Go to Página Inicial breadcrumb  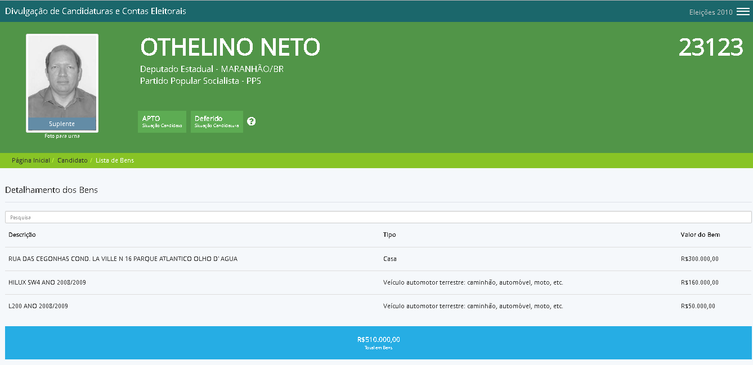coord(31,160)
